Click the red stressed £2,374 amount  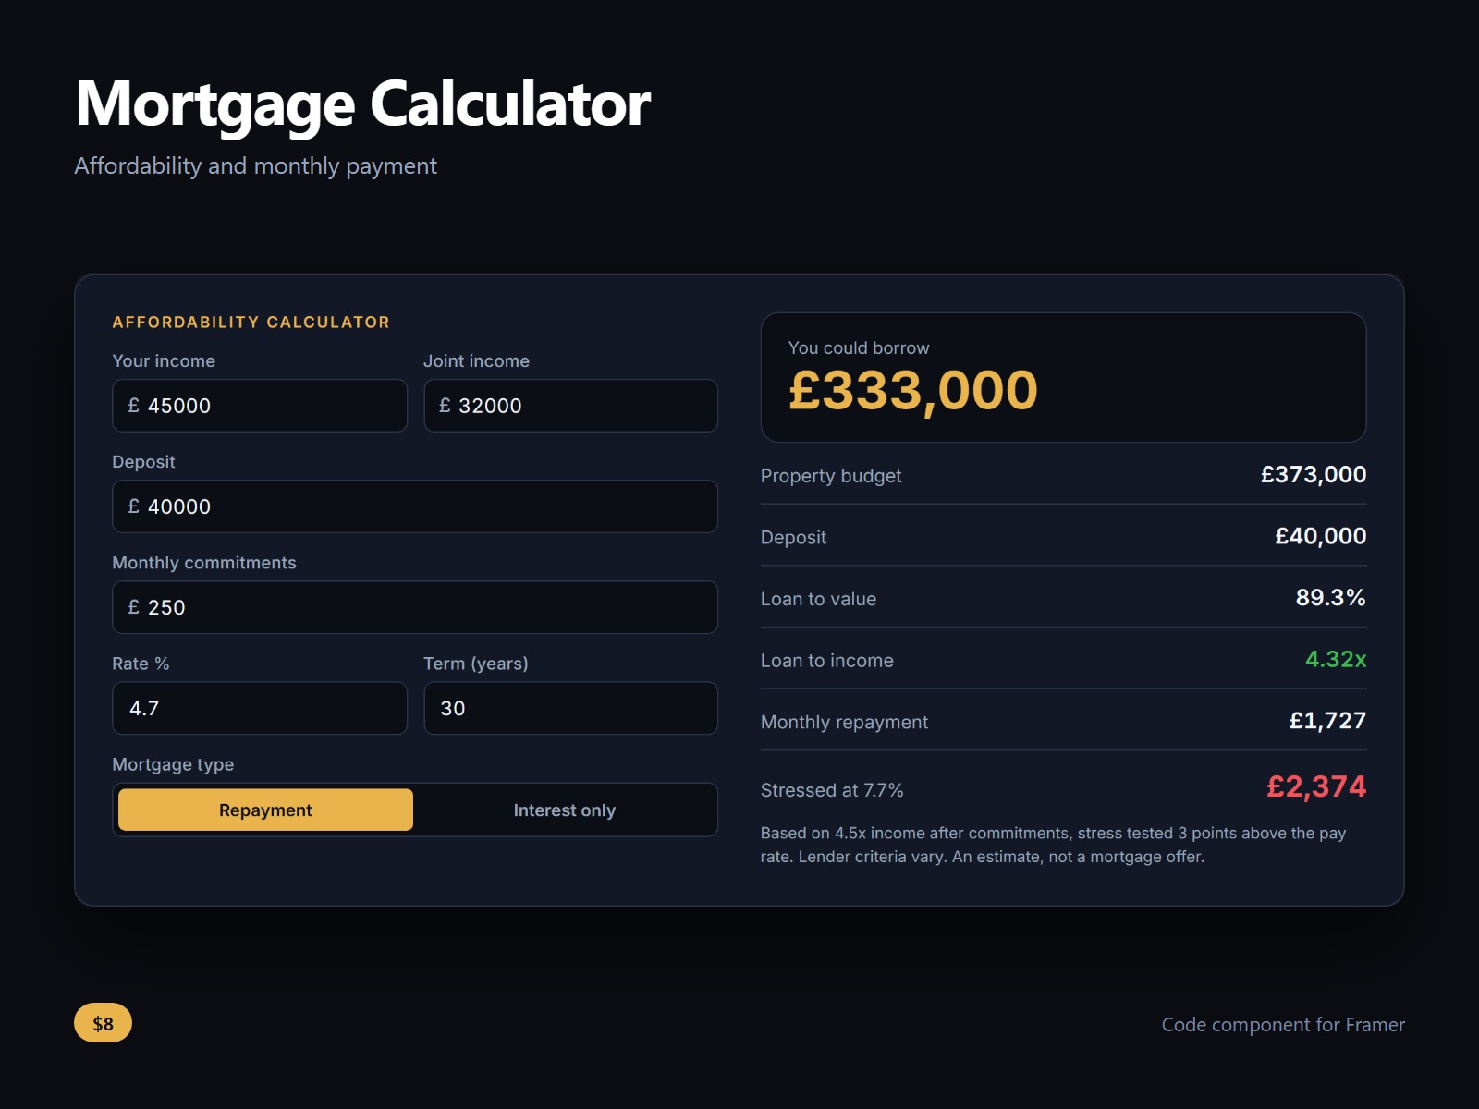[1316, 786]
